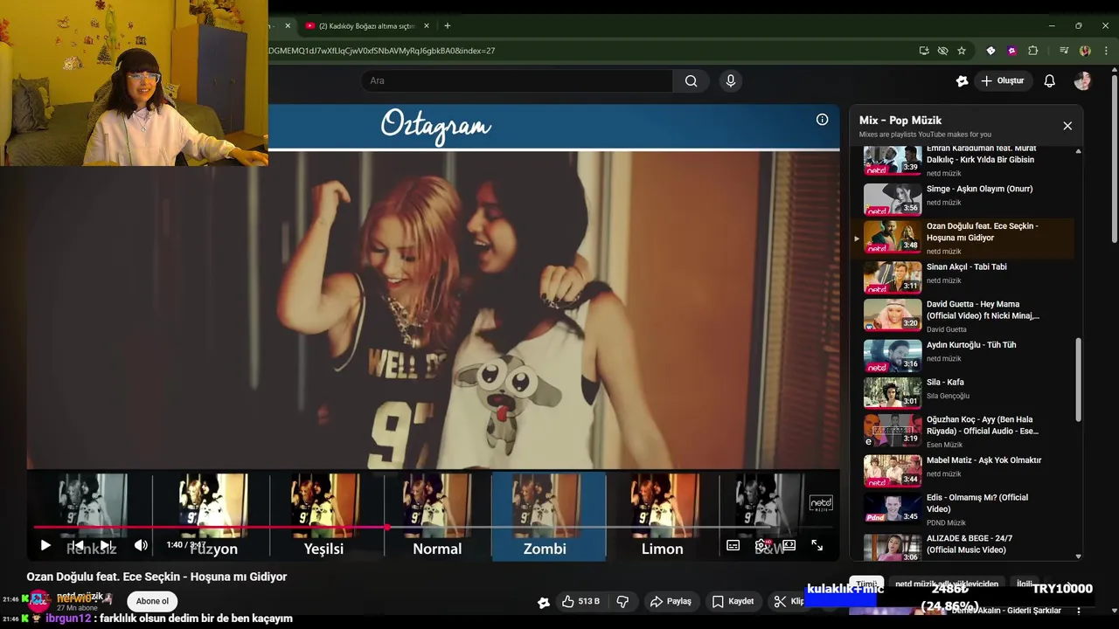Bookmark this page with star icon
This screenshot has width=1119, height=629.
point(962,51)
